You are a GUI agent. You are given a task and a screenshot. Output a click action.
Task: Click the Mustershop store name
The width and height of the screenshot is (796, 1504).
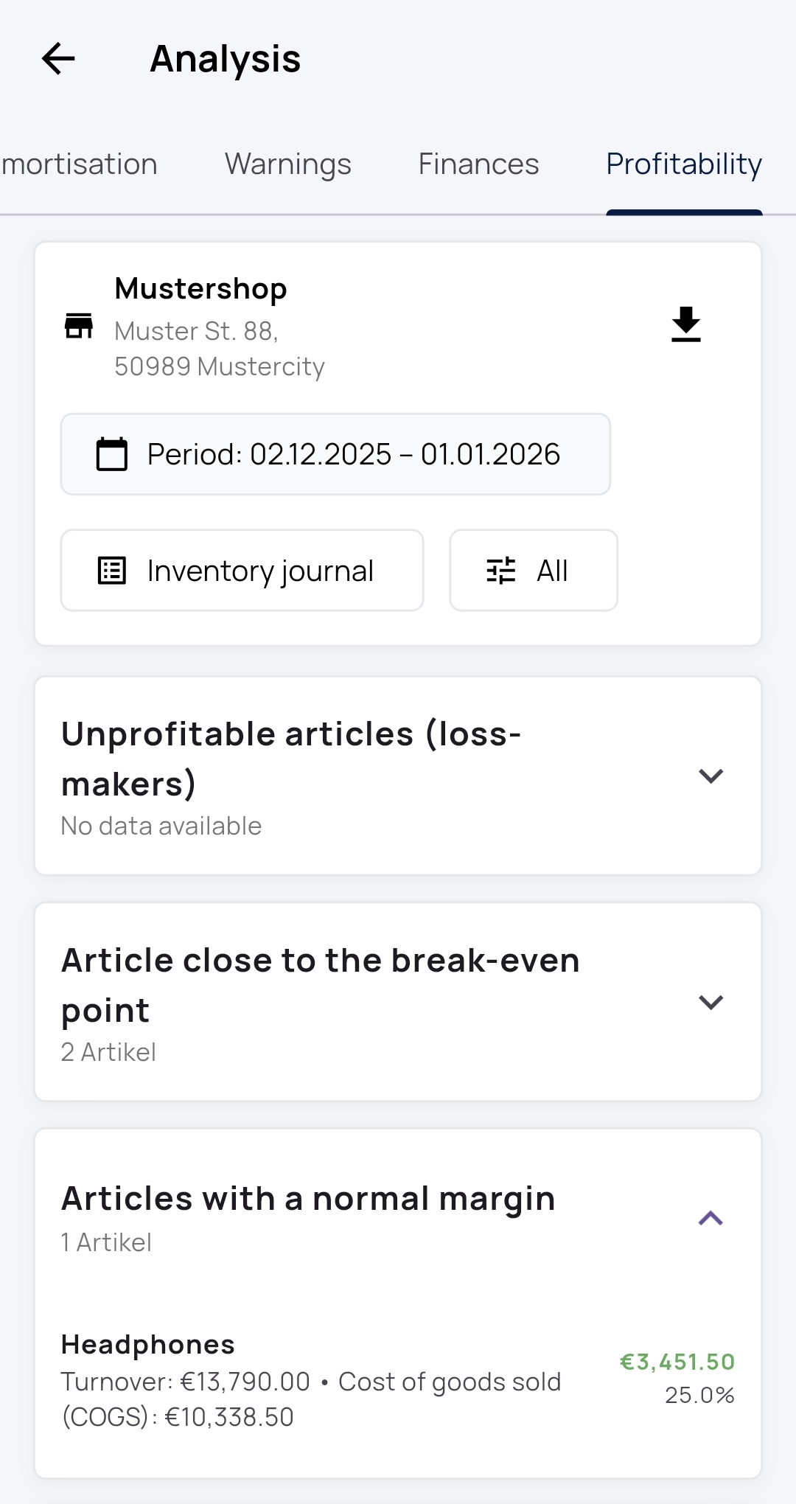200,288
